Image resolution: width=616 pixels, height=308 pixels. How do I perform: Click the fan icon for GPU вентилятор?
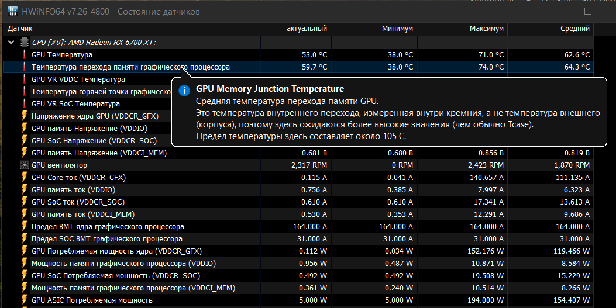[25, 165]
